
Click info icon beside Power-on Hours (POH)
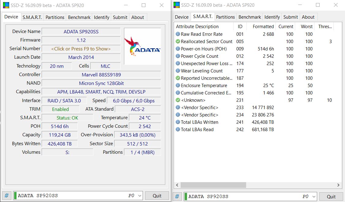178,49
